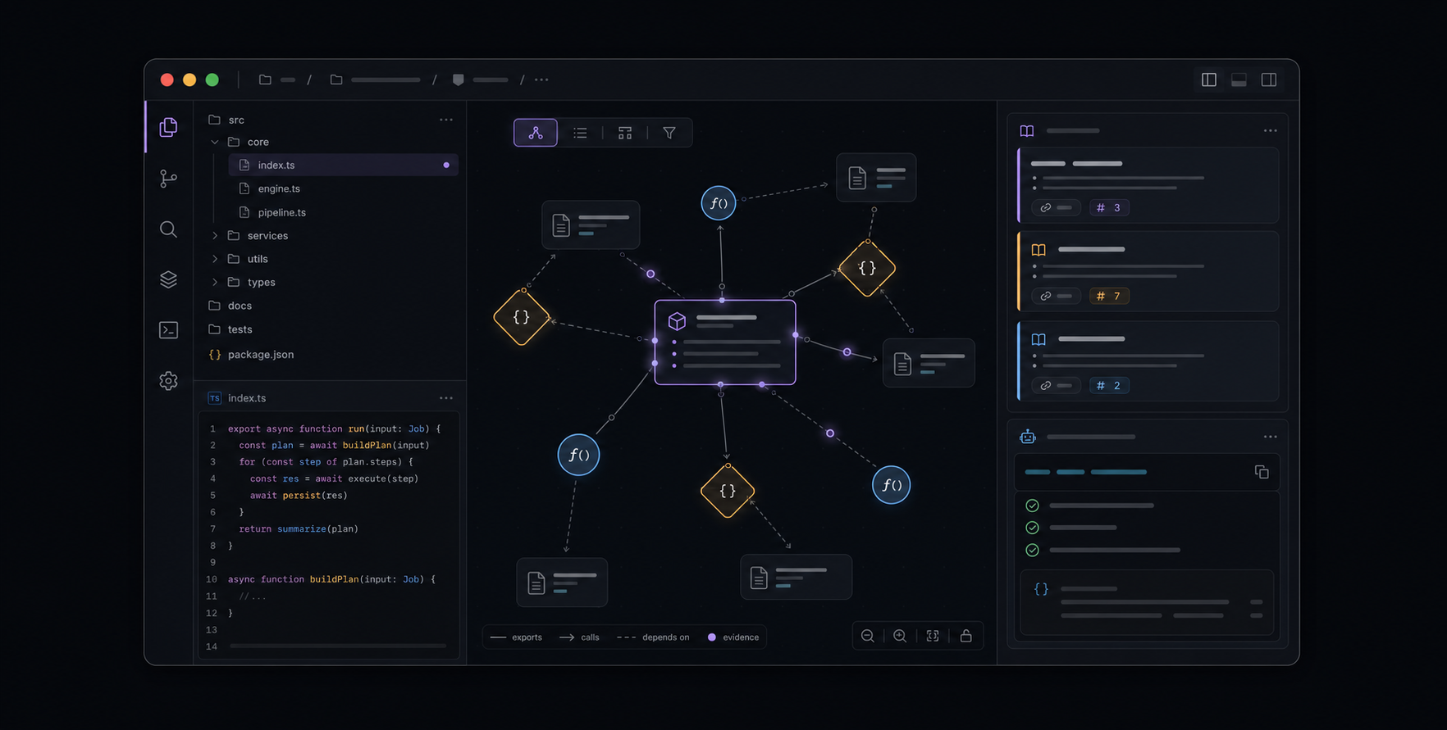The height and width of the screenshot is (730, 1447).
Task: Select the function node at lower right
Action: (x=892, y=485)
